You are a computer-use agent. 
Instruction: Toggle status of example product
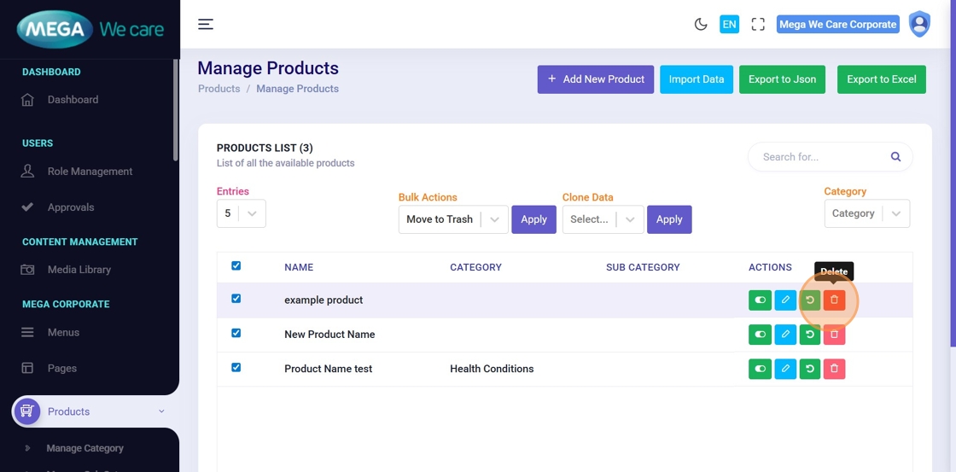pos(760,300)
